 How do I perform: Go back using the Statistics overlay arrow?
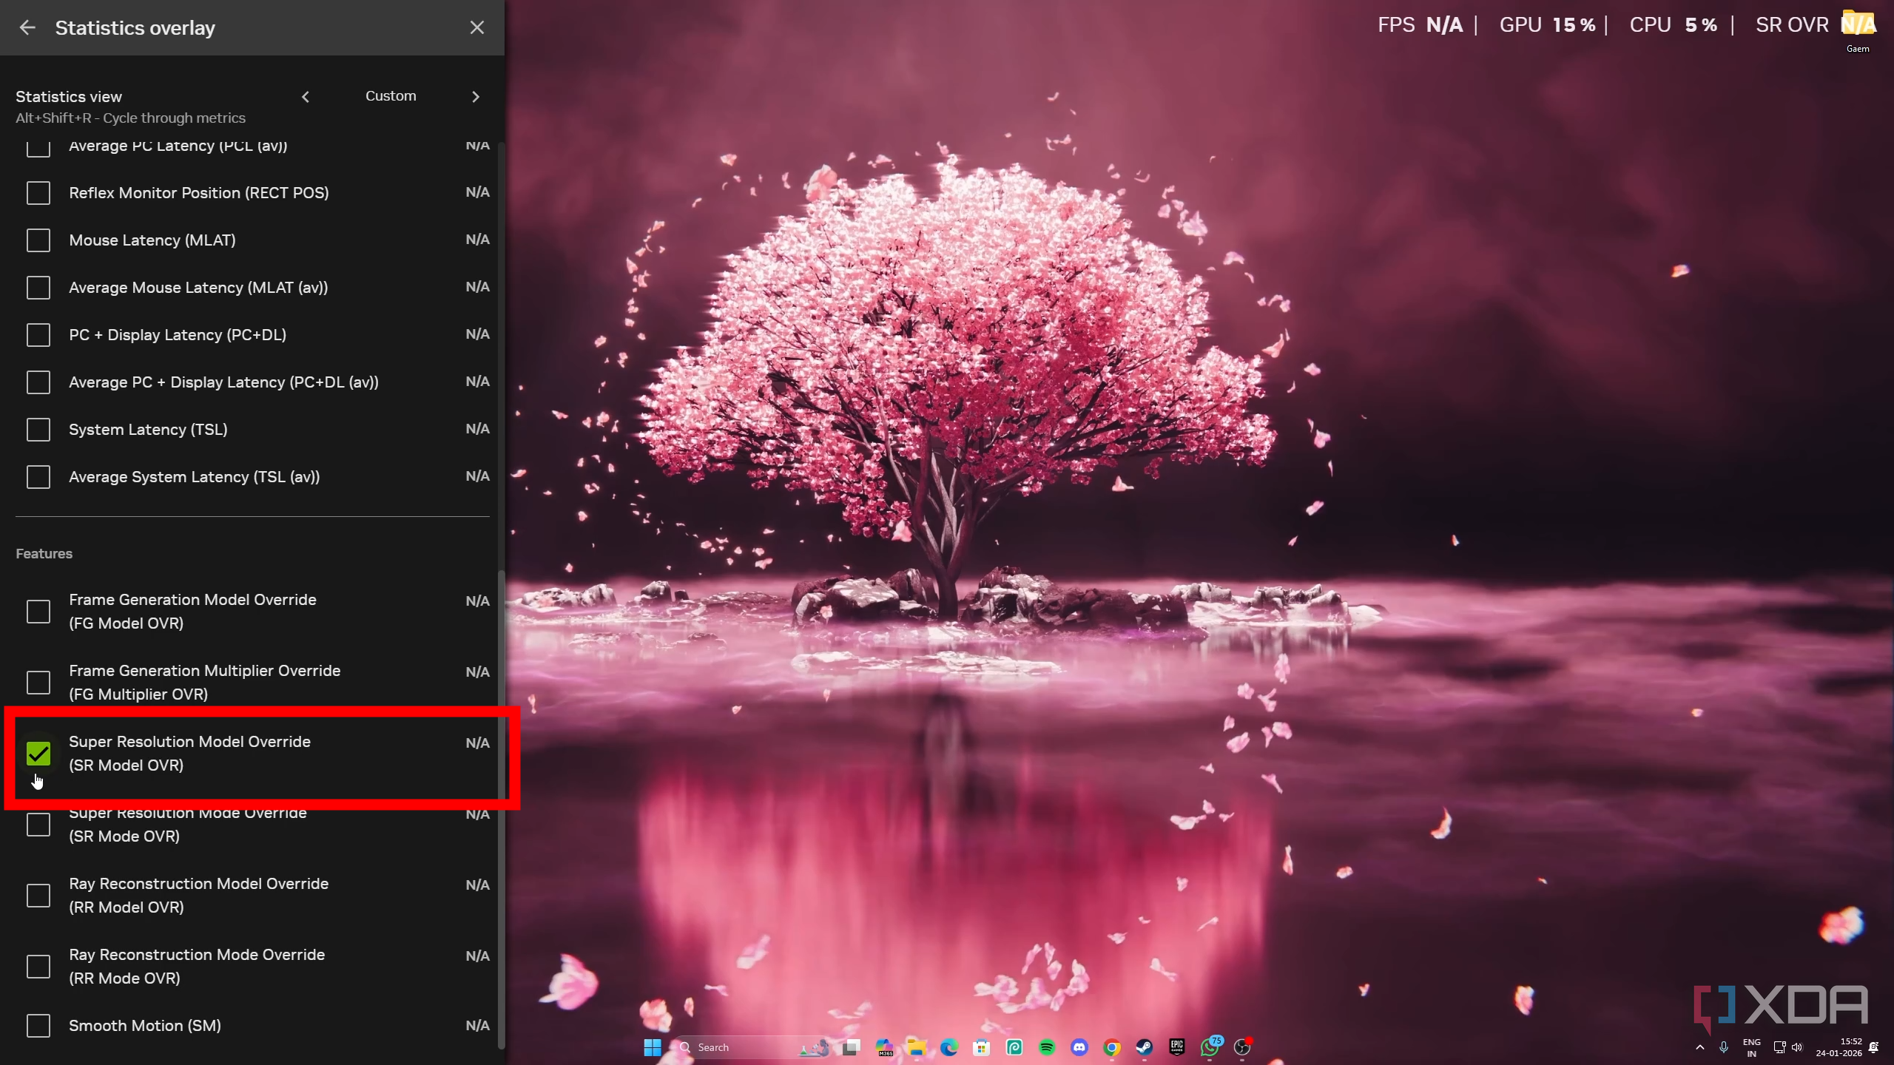click(27, 27)
